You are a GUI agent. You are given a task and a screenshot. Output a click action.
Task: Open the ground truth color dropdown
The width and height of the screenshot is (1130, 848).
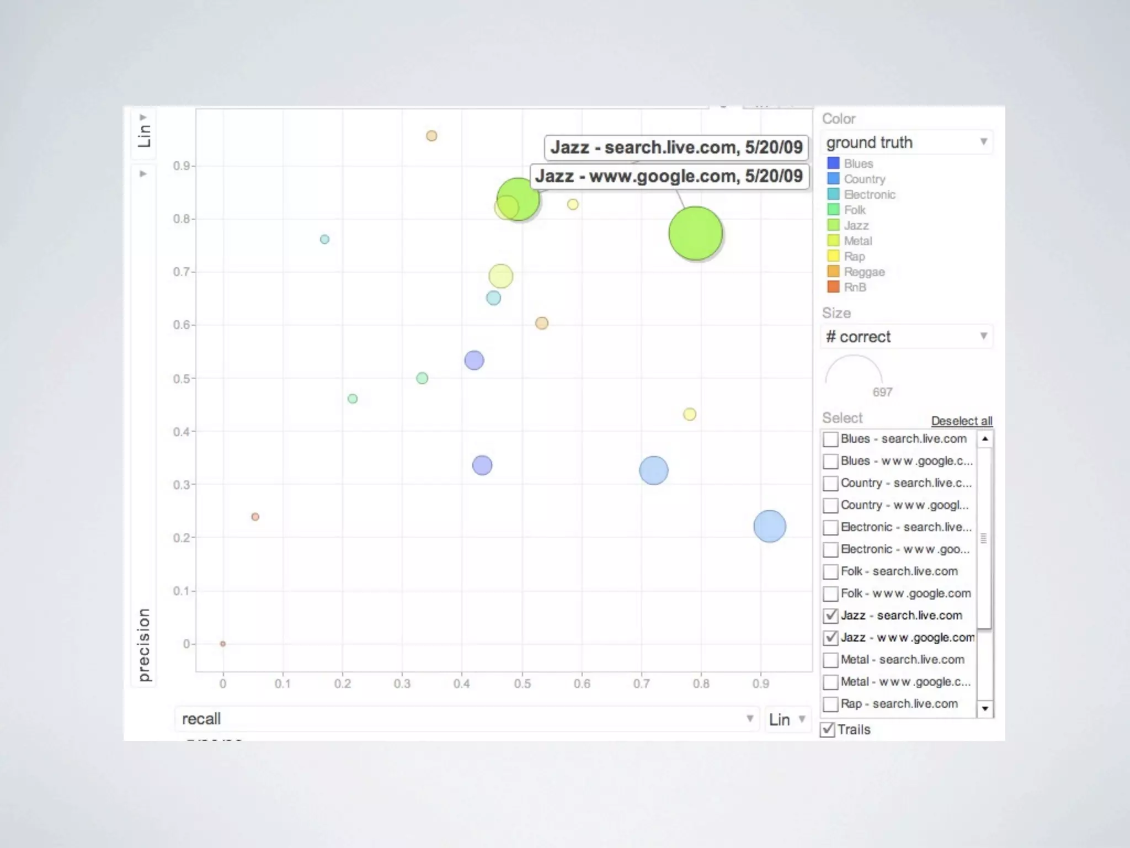pos(906,142)
